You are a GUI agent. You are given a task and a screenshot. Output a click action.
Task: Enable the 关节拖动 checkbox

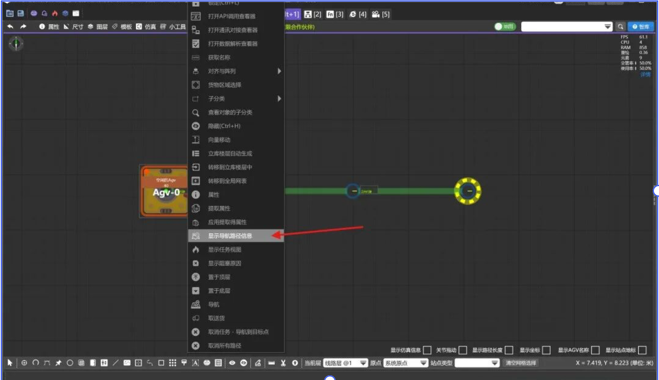point(463,350)
